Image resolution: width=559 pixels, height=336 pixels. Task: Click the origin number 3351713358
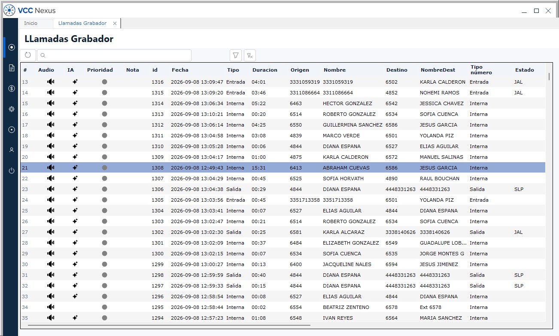click(x=305, y=200)
